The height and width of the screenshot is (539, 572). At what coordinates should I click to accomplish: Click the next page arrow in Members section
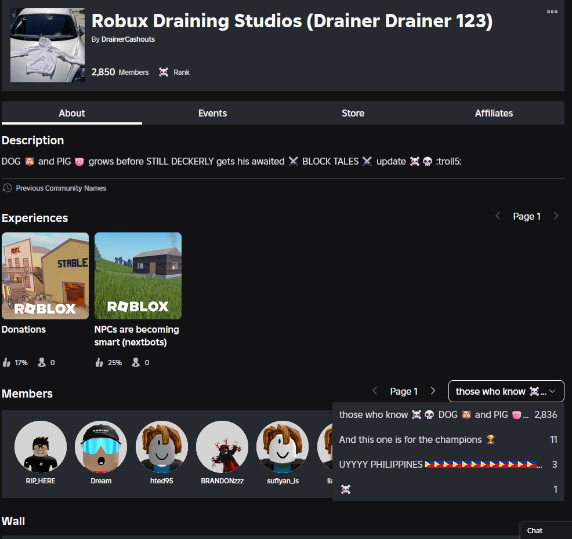pyautogui.click(x=433, y=391)
